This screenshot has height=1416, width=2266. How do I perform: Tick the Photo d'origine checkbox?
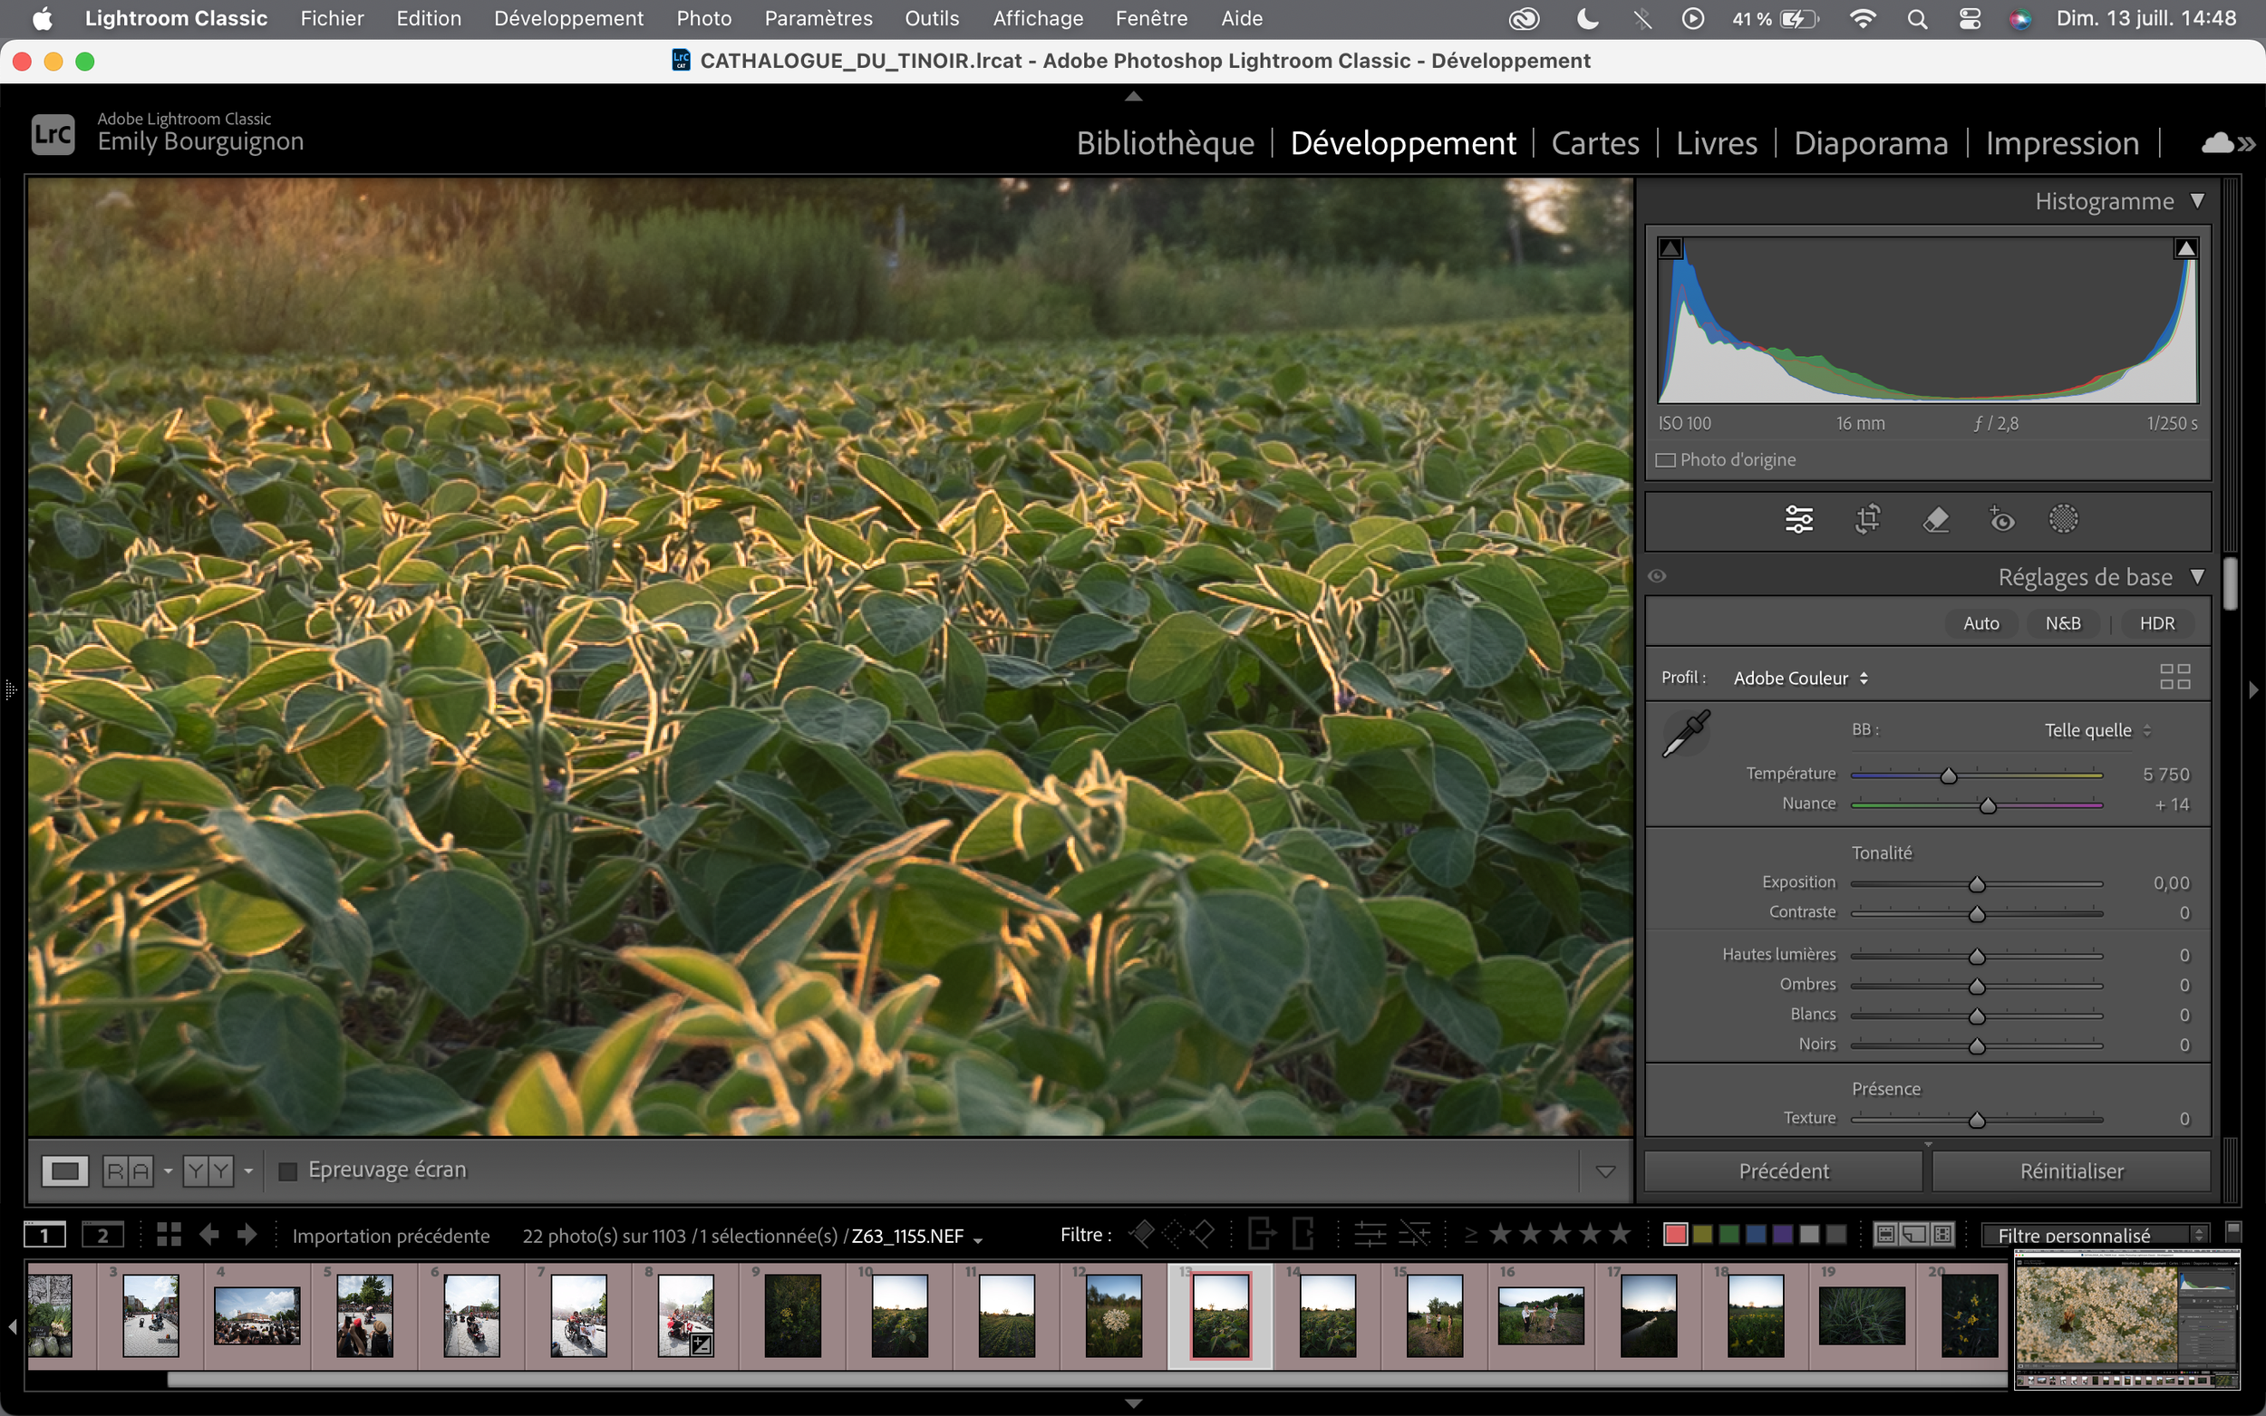coord(1666,460)
